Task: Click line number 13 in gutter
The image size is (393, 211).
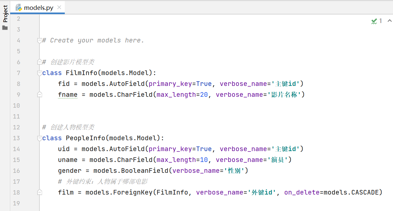Action: 16,138
